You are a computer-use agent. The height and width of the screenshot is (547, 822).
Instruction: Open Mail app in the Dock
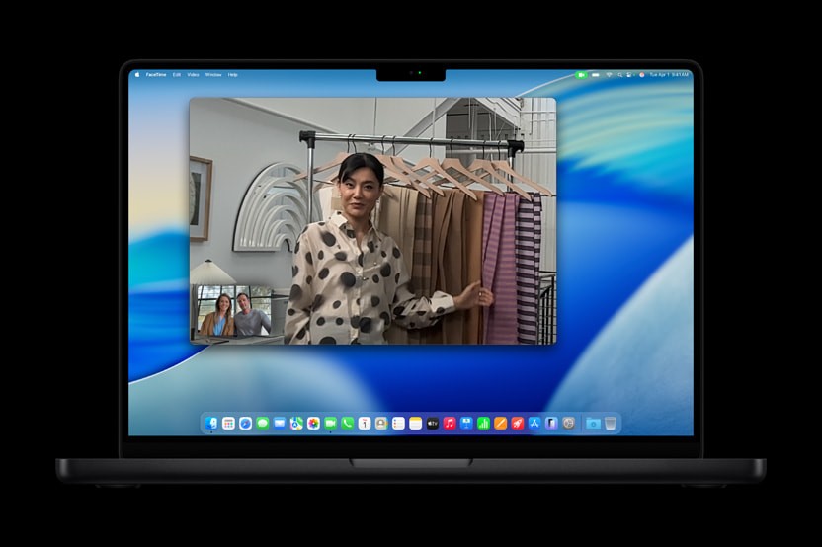click(x=280, y=424)
